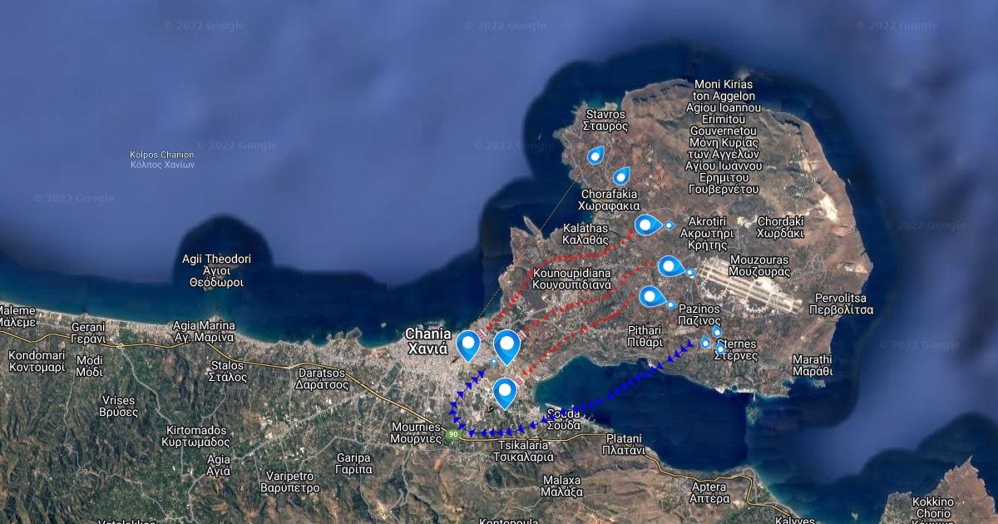
Task: Click the Aptera Άπτερα label
Action: (x=710, y=493)
